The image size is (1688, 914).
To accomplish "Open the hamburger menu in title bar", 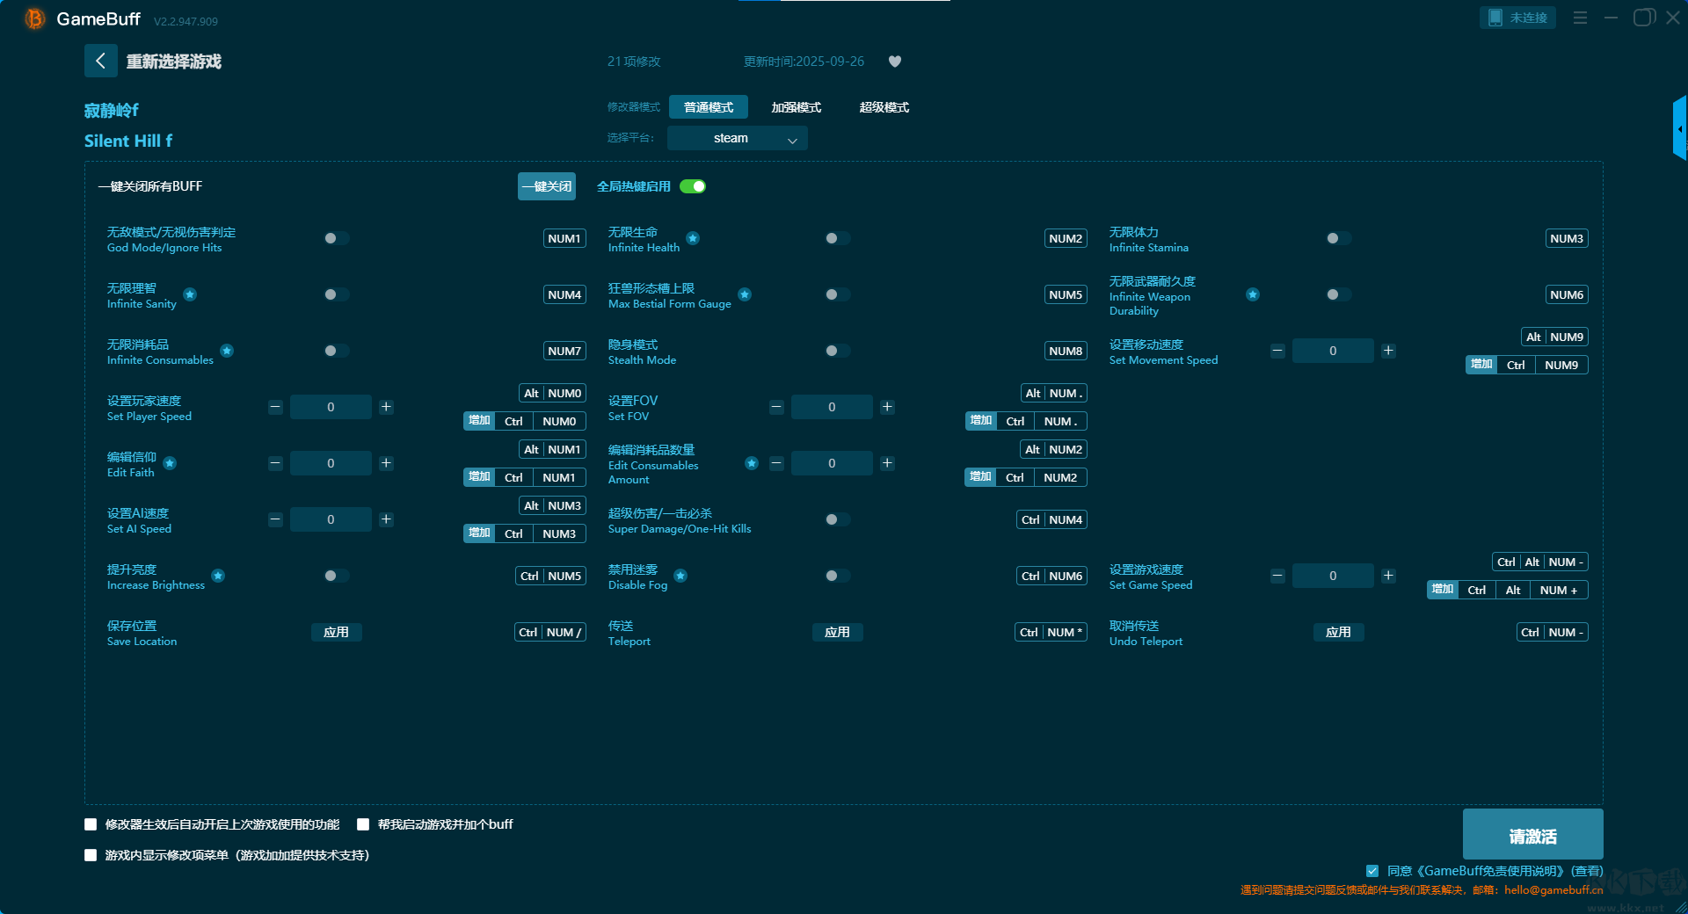I will tap(1580, 18).
